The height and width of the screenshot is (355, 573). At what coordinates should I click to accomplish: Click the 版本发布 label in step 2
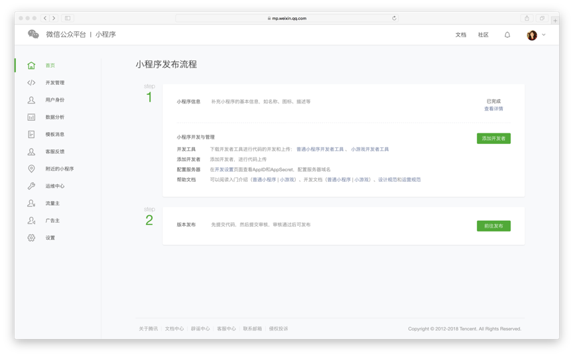click(x=186, y=224)
